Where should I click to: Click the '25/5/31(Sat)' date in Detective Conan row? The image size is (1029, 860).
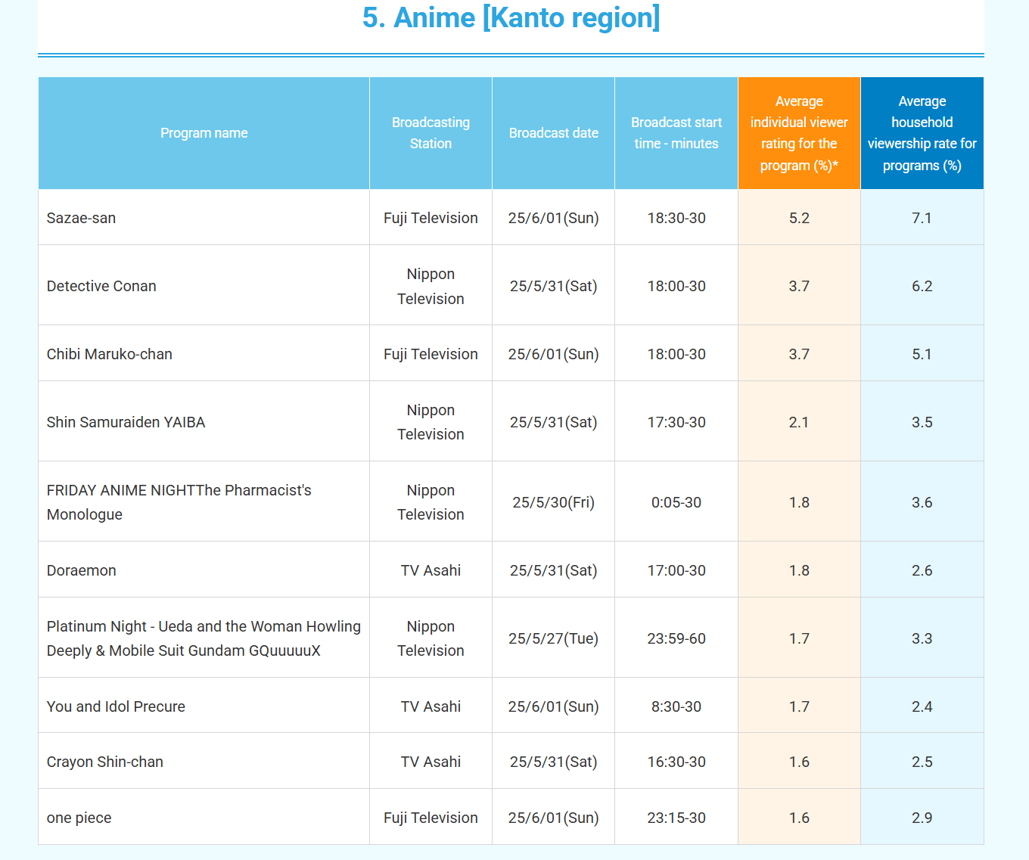point(553,286)
